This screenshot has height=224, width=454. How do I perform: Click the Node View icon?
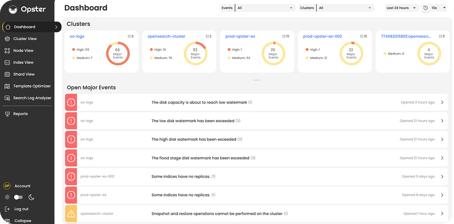point(7,50)
